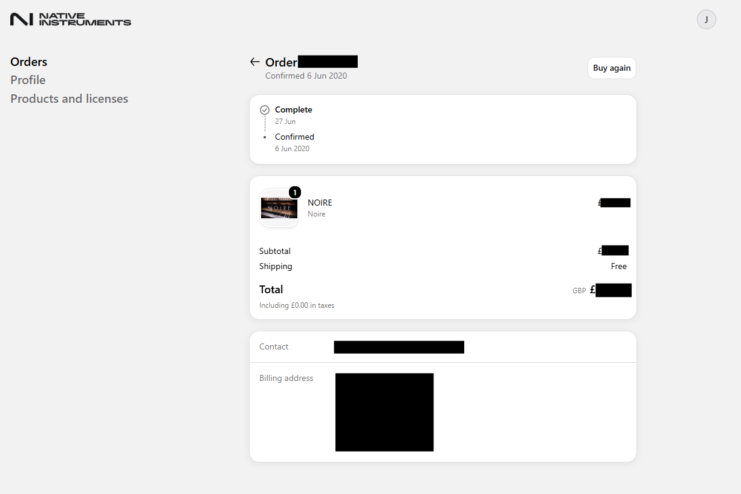Screen dimensions: 741x494
Task: Go back using the arrow beside Order
Action: click(255, 62)
